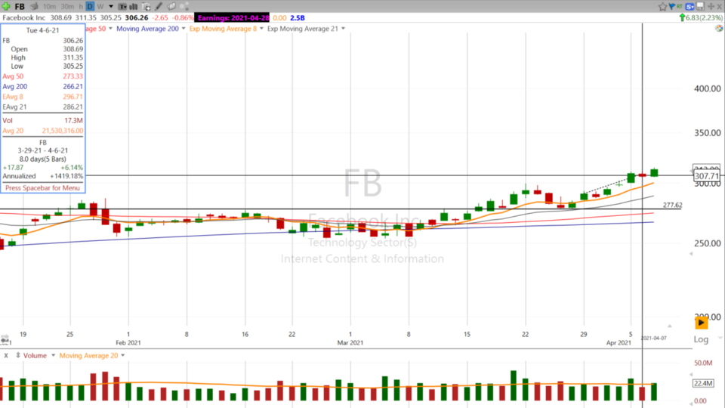Click the orange play button on price scale
The width and height of the screenshot is (725, 408).
[x=702, y=323]
